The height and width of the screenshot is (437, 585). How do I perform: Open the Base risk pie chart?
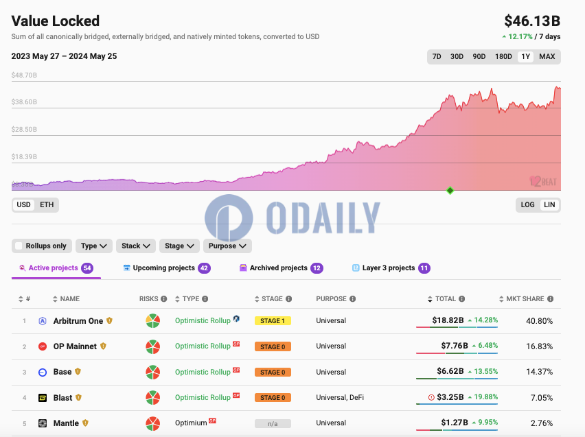click(153, 372)
